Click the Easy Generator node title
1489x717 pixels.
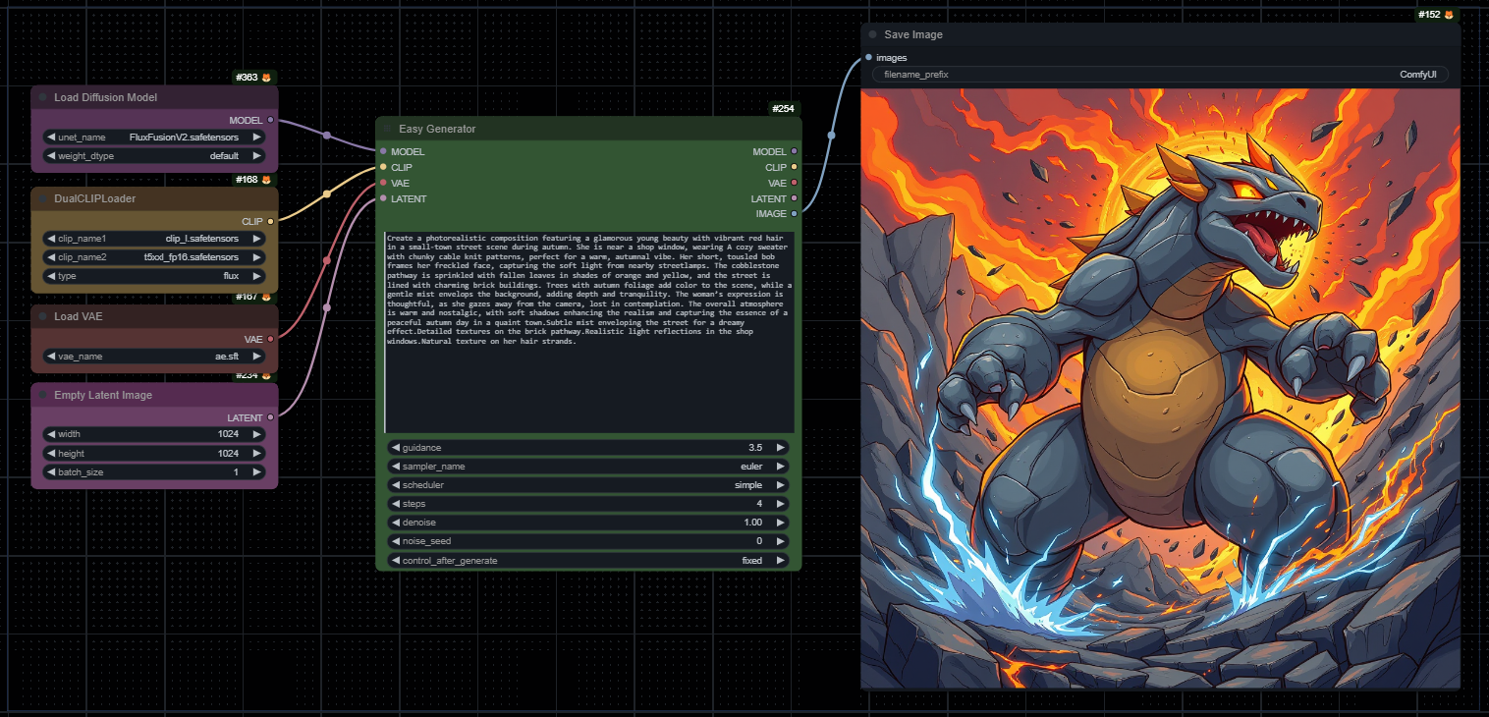(x=437, y=129)
